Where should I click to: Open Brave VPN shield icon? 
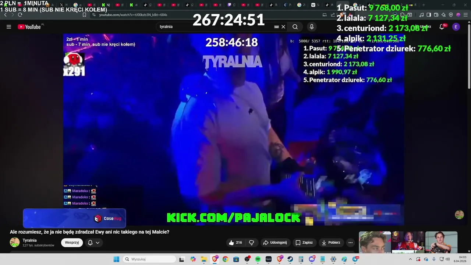tap(451, 15)
